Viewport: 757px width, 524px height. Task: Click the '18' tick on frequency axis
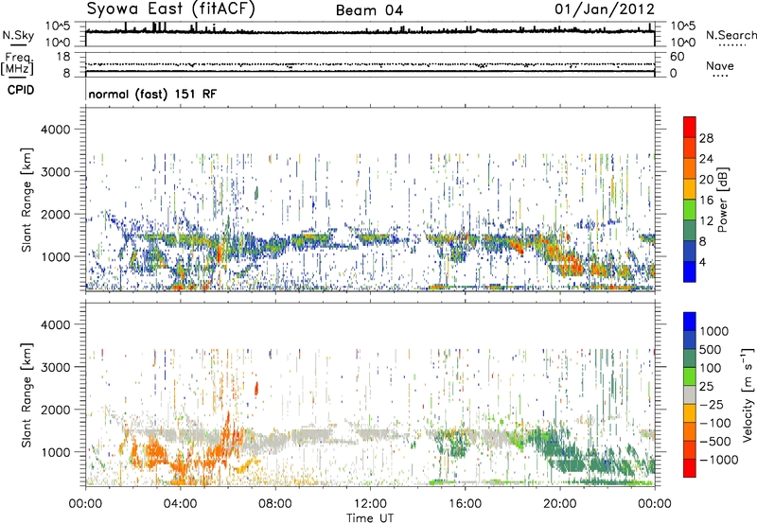pyautogui.click(x=62, y=57)
